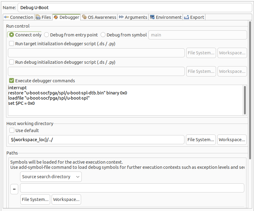
Task: Select Debug from symbol radio button
Action: pyautogui.click(x=103, y=35)
